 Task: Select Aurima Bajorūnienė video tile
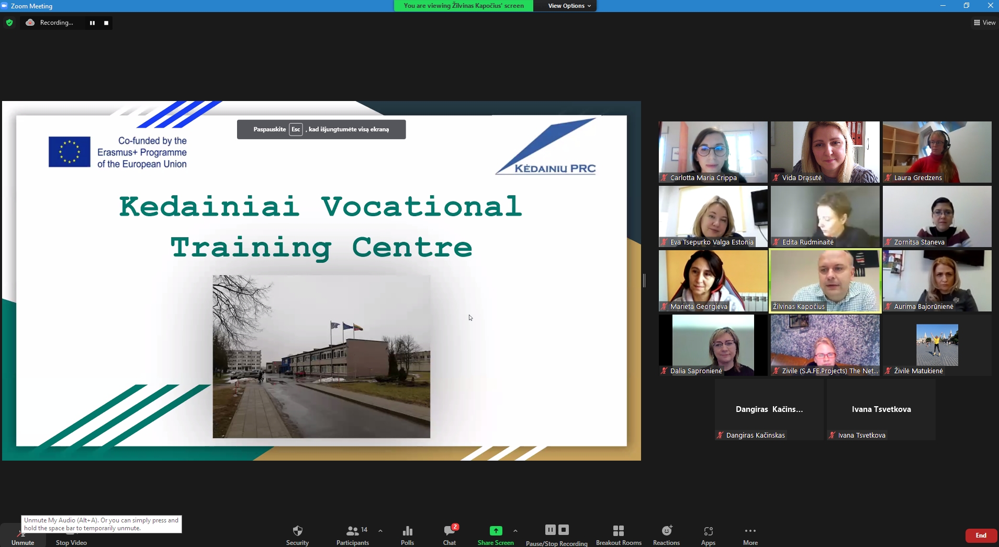coord(937,281)
